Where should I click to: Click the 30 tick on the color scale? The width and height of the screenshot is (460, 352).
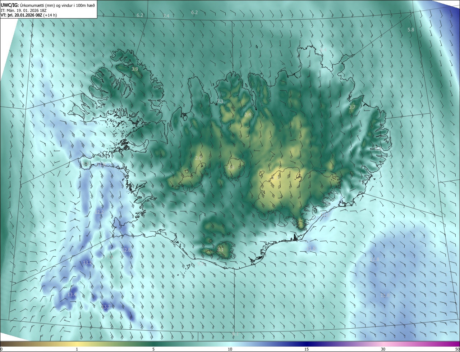click(x=383, y=349)
